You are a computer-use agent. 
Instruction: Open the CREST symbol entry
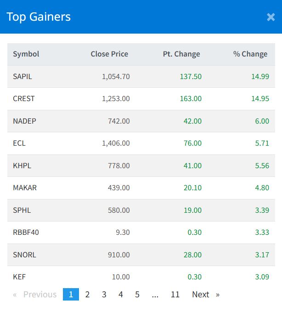24,98
